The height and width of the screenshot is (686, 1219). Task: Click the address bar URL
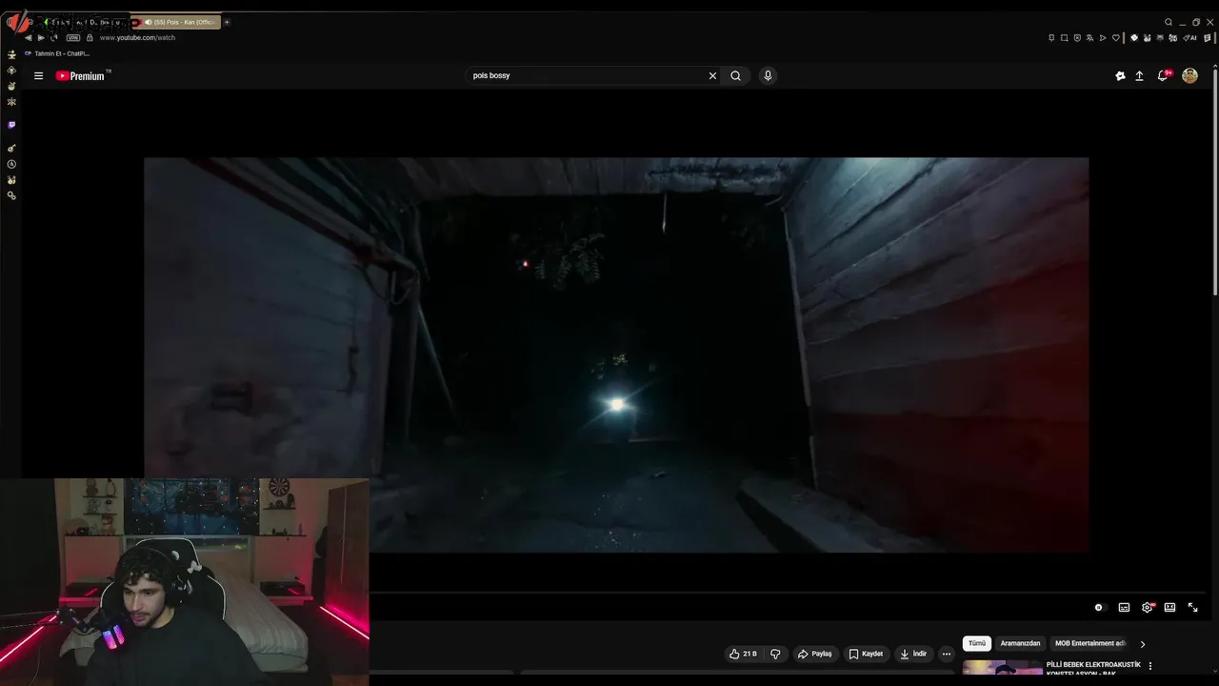coord(137,38)
